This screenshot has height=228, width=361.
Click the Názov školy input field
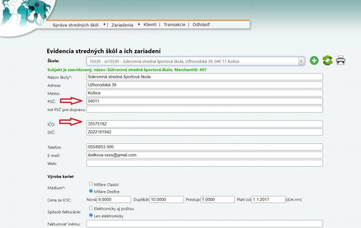[204, 76]
